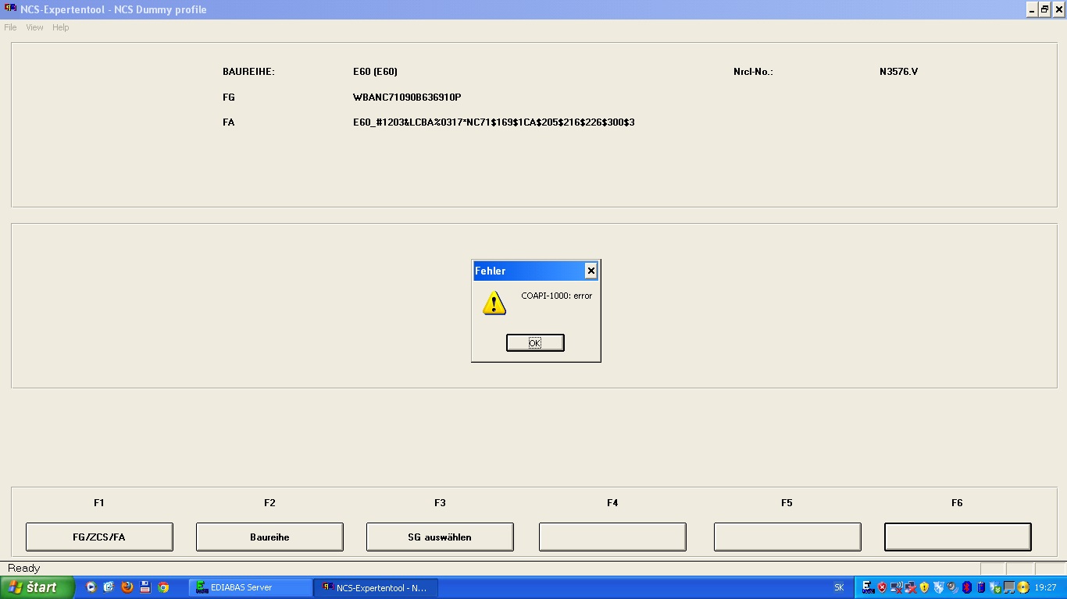
Task: Launch Google Chrome from quick launch
Action: 163,587
